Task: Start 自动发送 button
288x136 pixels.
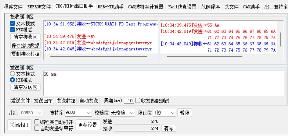Action: pos(89,101)
